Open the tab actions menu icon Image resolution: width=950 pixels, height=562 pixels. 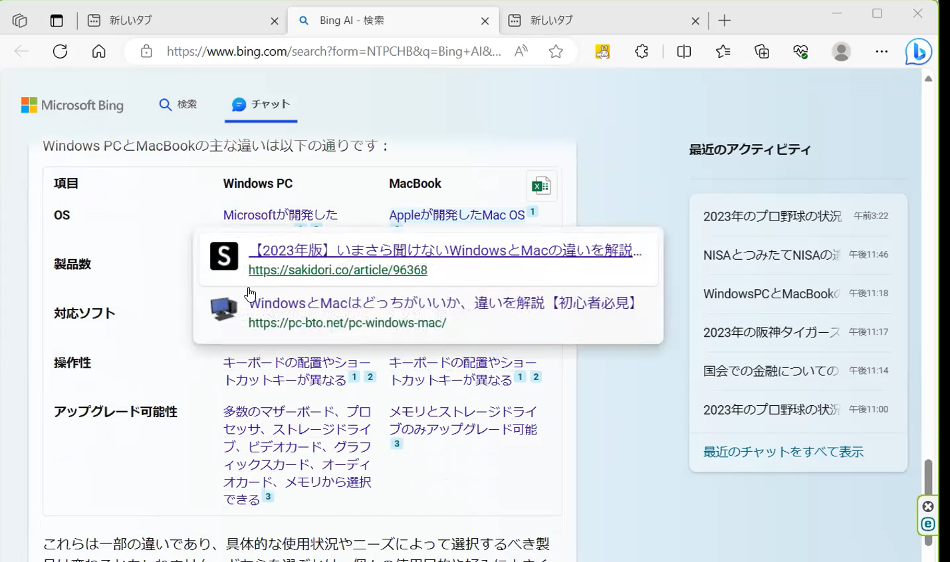pos(57,21)
